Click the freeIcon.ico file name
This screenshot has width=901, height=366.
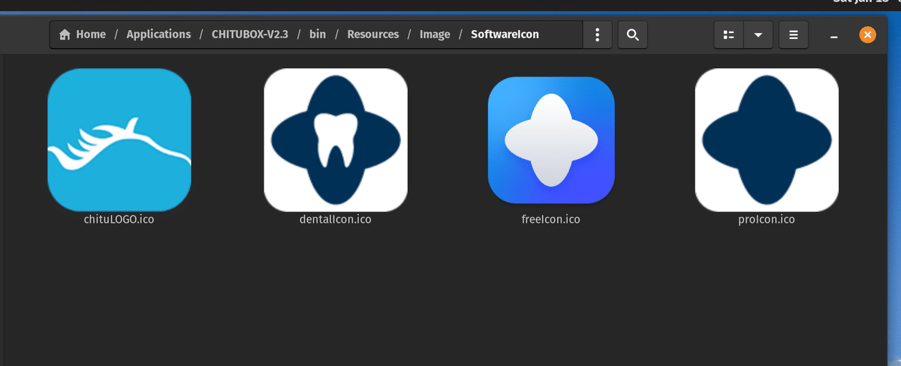click(551, 220)
